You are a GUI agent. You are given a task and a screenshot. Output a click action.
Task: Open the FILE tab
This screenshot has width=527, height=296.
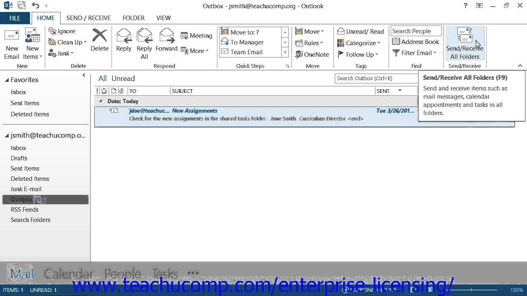coord(15,18)
